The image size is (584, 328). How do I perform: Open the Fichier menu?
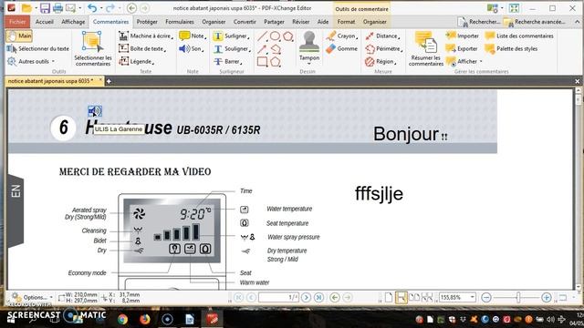click(x=17, y=22)
